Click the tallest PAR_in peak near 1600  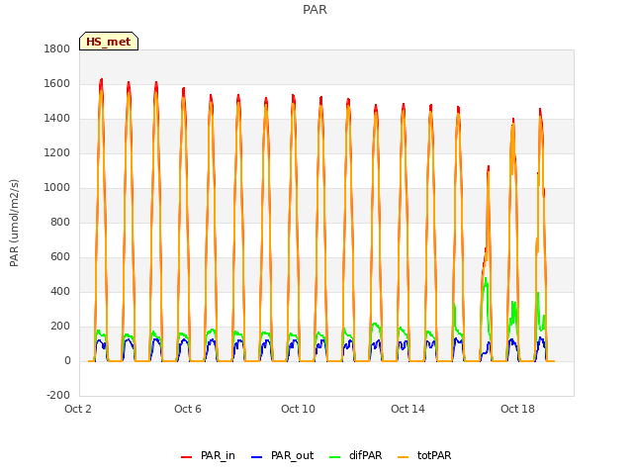(x=101, y=80)
